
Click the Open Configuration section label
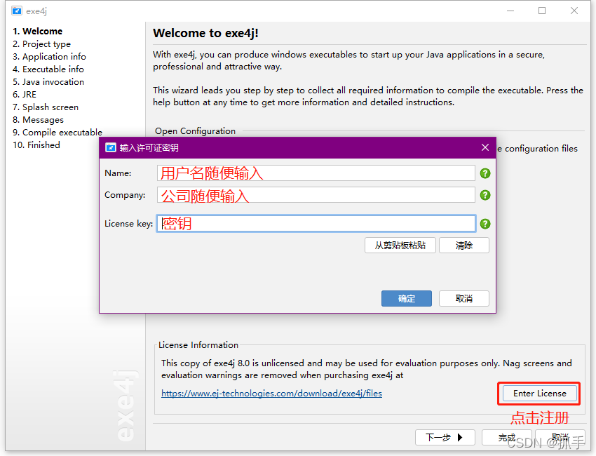[196, 130]
